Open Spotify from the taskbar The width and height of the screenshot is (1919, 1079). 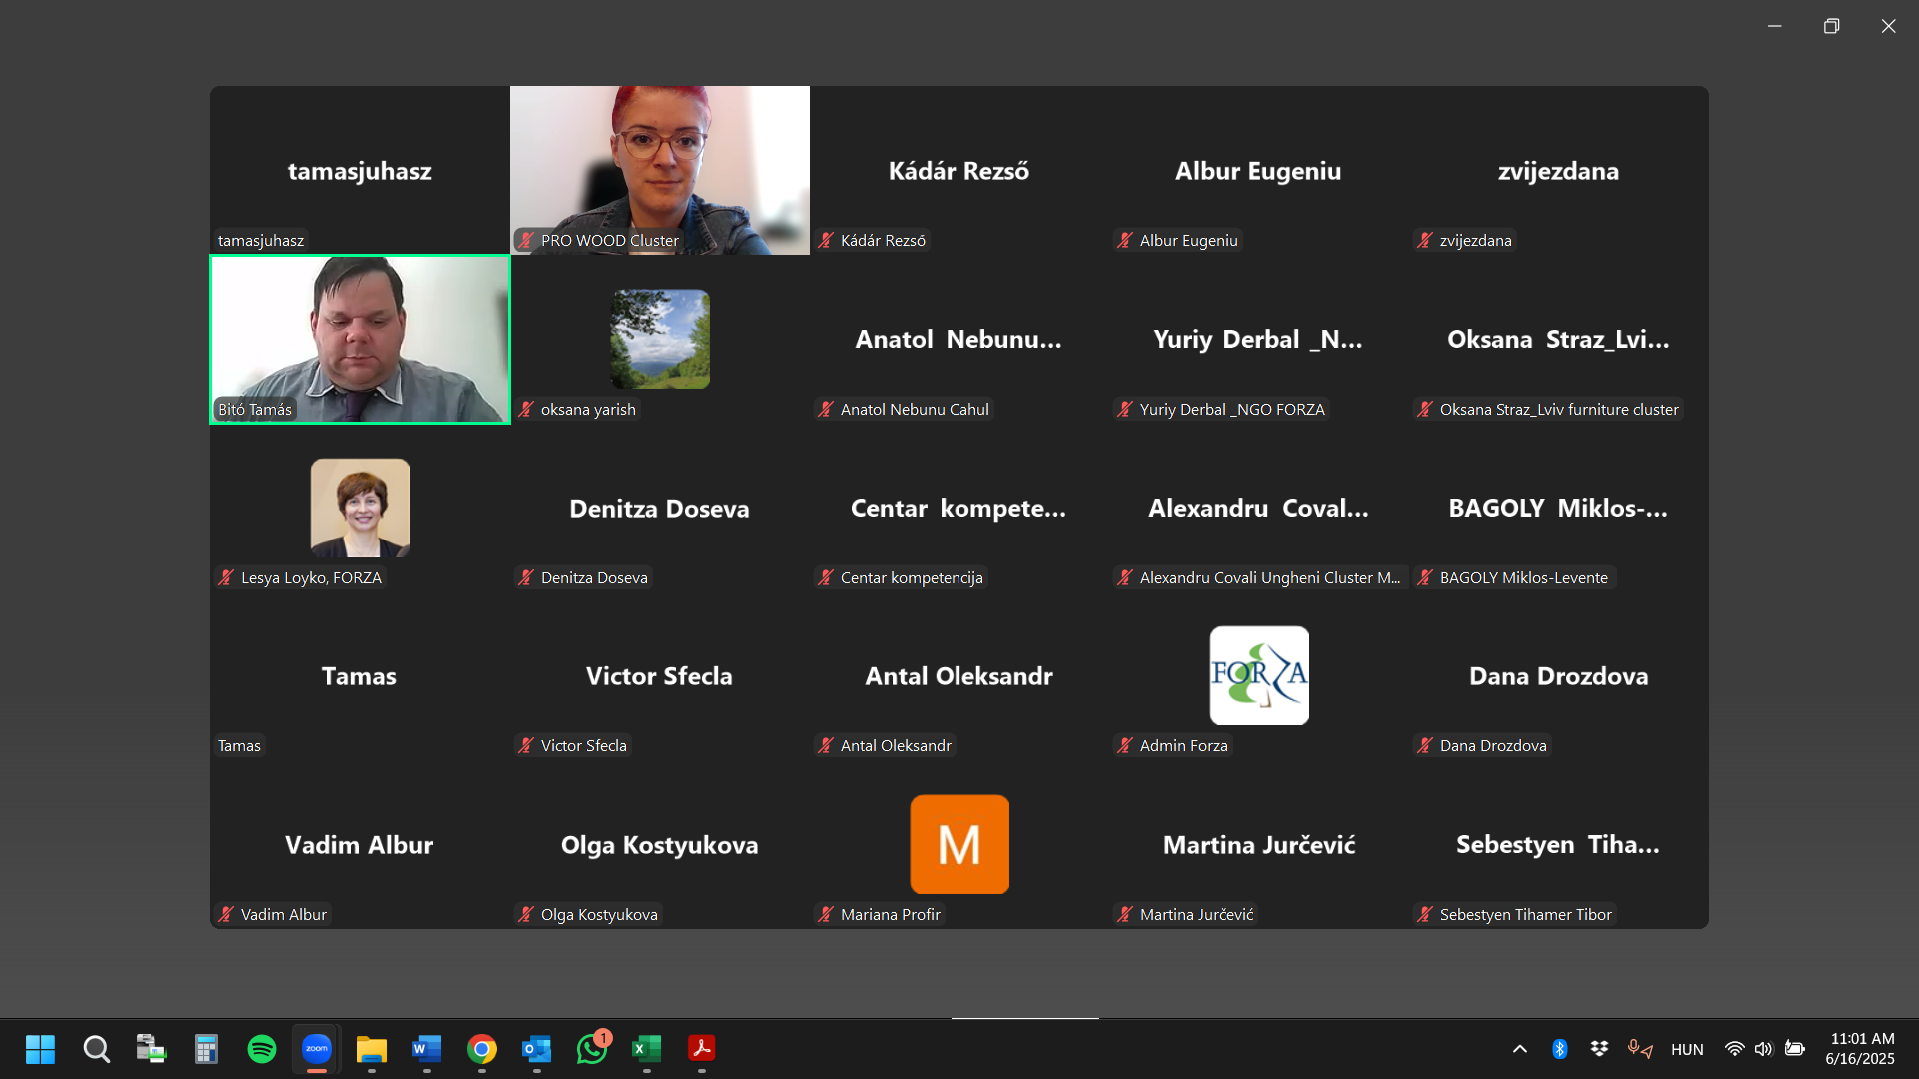pyautogui.click(x=262, y=1049)
